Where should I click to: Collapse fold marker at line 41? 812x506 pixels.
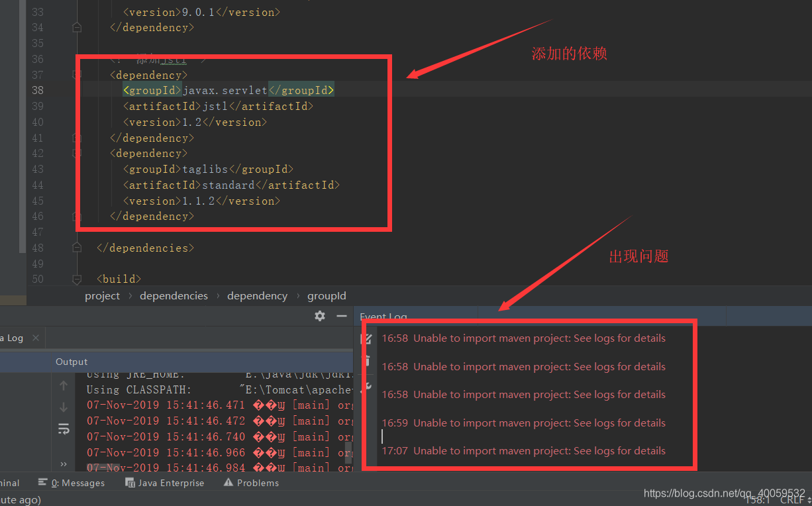coord(77,138)
